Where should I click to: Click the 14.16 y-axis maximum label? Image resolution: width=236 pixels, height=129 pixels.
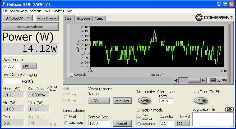(x=84, y=27)
